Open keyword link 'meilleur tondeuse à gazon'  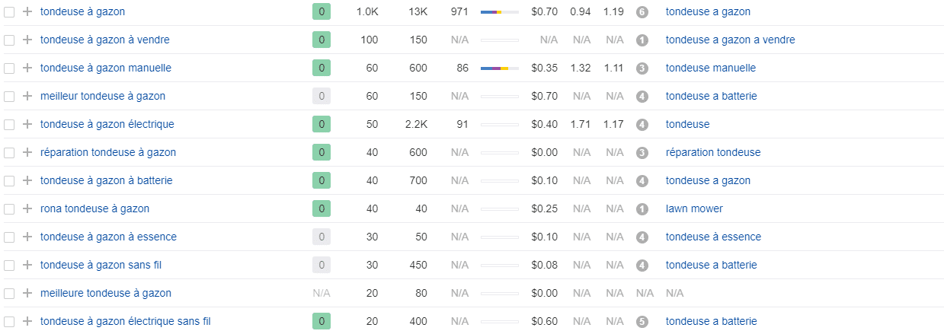tap(102, 96)
